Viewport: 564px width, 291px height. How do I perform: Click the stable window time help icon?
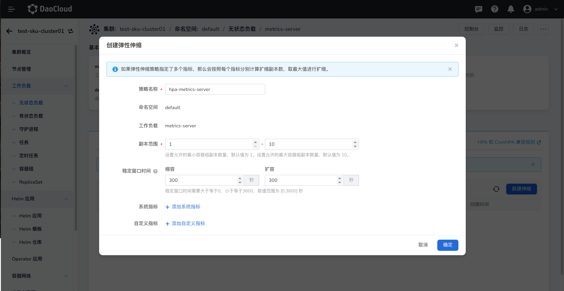[155, 171]
